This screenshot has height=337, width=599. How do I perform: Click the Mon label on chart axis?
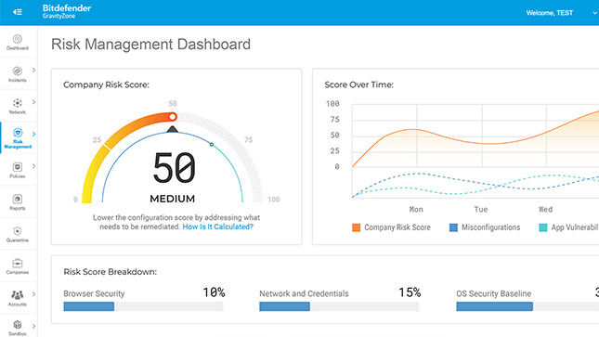click(416, 210)
